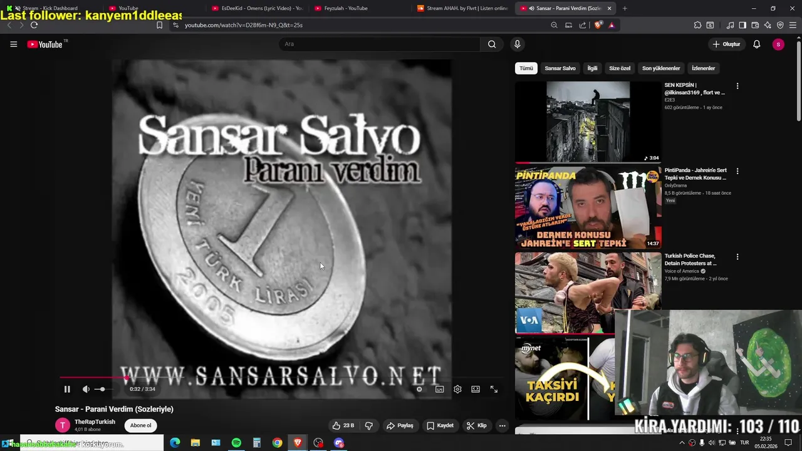Toggle subtitles with the captions icon
The image size is (802, 451).
[x=439, y=389]
